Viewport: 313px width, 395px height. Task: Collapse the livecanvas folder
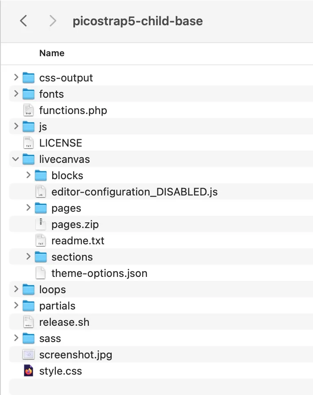16,159
